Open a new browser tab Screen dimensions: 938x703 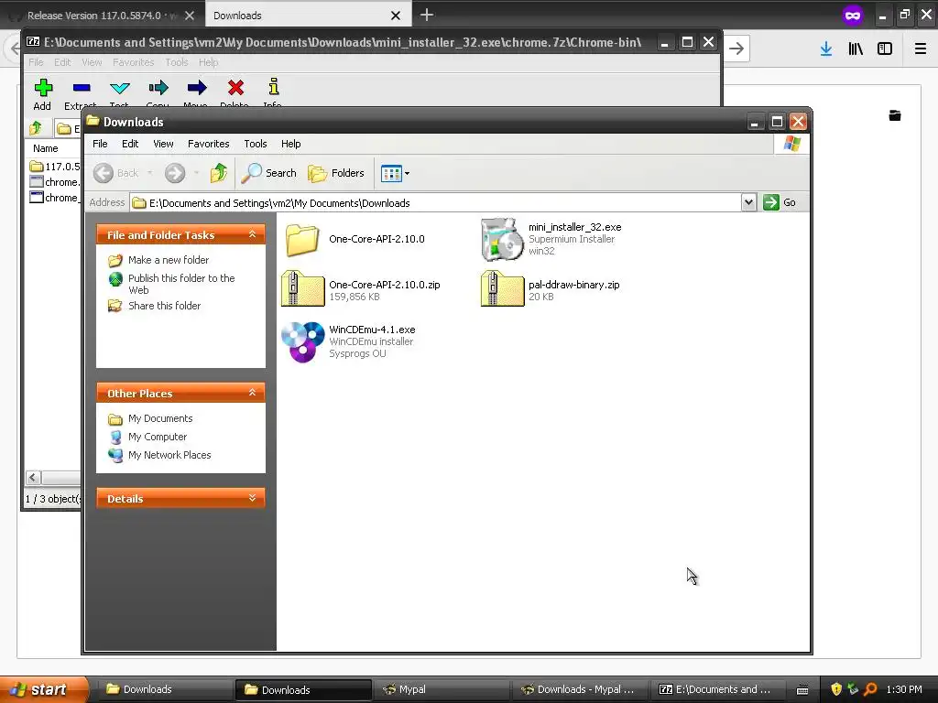pos(427,15)
